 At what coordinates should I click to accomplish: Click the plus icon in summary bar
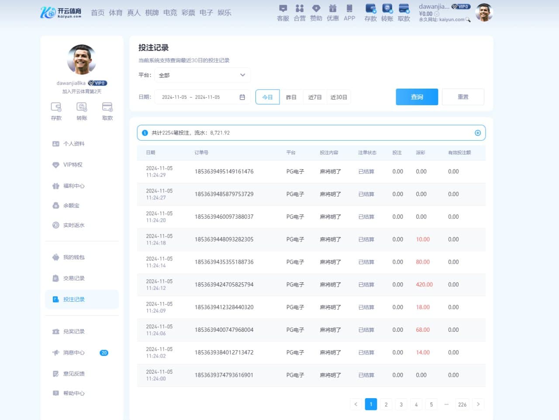[x=477, y=133]
